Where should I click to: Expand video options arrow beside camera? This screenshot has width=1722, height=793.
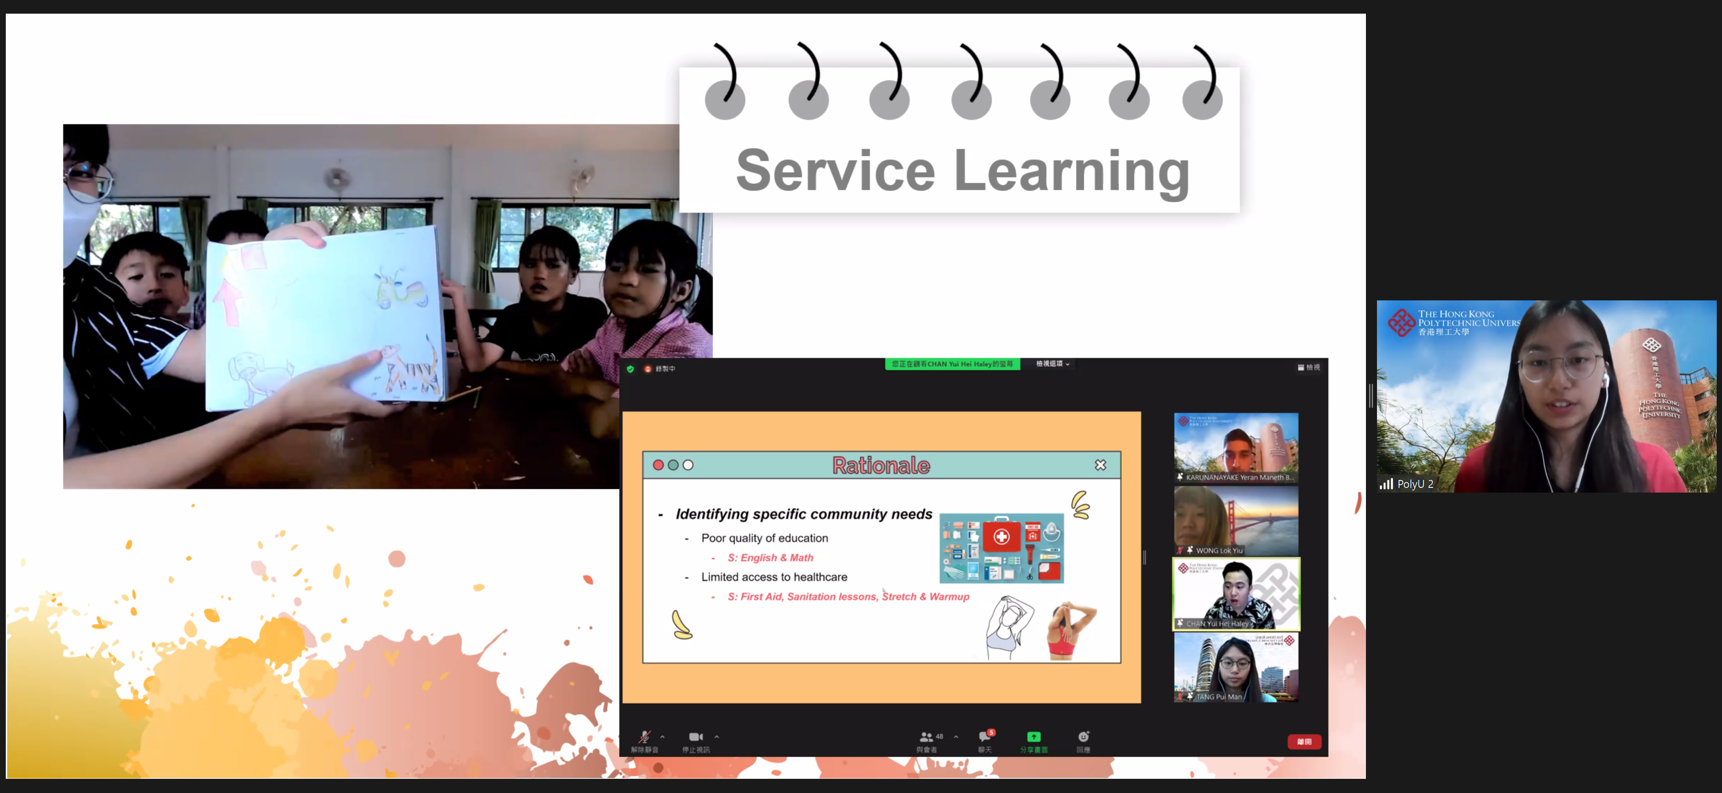click(x=717, y=737)
